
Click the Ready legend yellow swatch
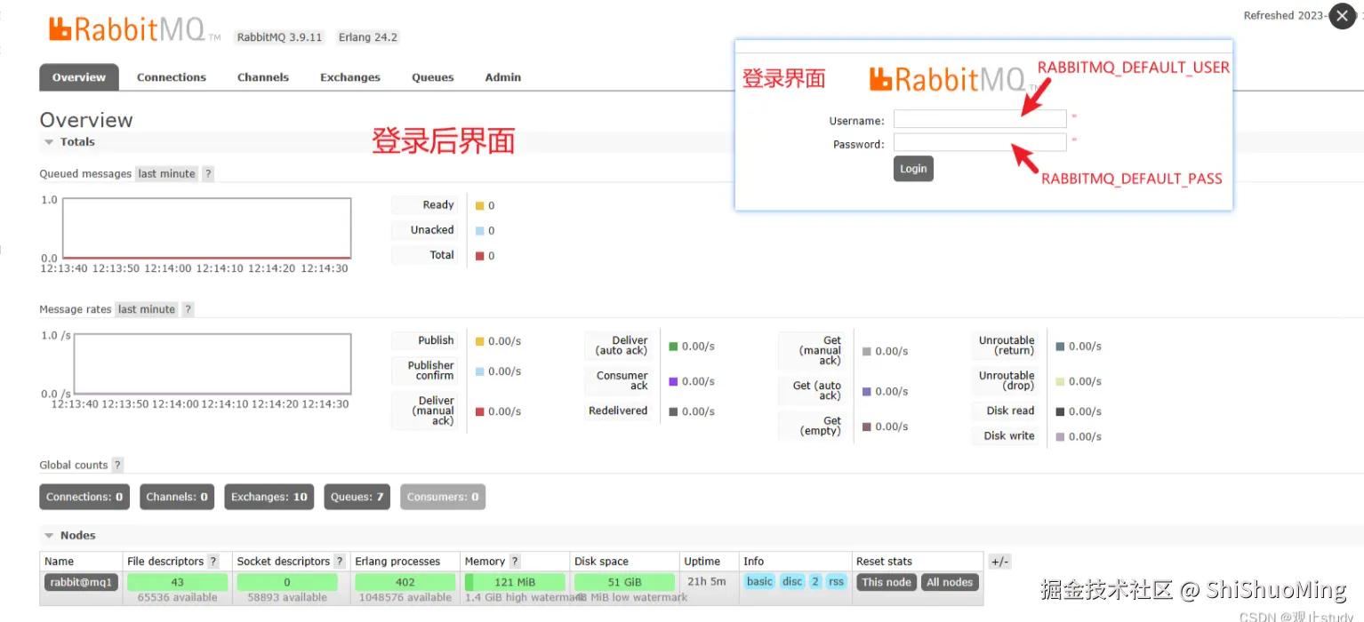480,206
